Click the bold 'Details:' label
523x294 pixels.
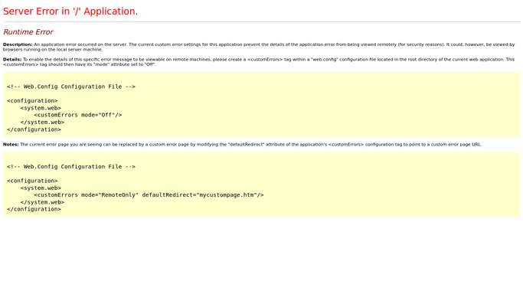click(x=12, y=59)
